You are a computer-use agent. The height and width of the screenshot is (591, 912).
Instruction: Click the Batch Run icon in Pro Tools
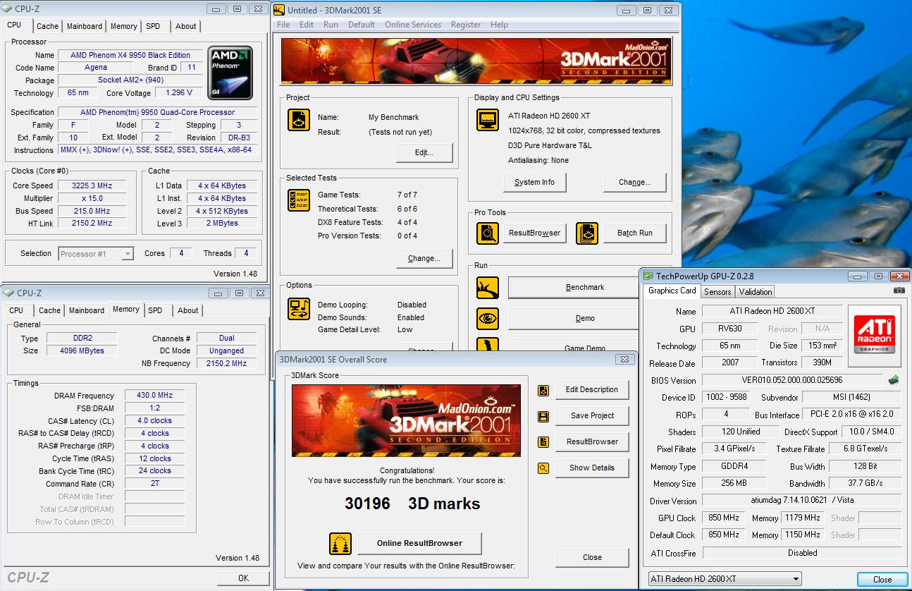pyautogui.click(x=587, y=233)
